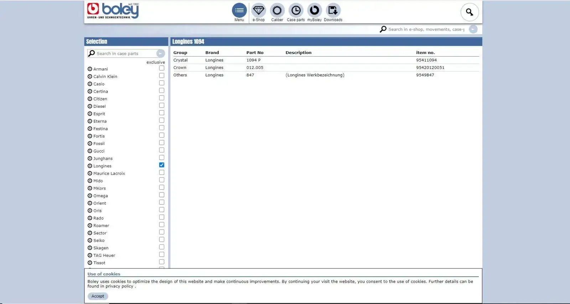Viewport: 570px width, 304px height.
Task: Check the Citizen exclusive checkbox
Action: pos(162,98)
